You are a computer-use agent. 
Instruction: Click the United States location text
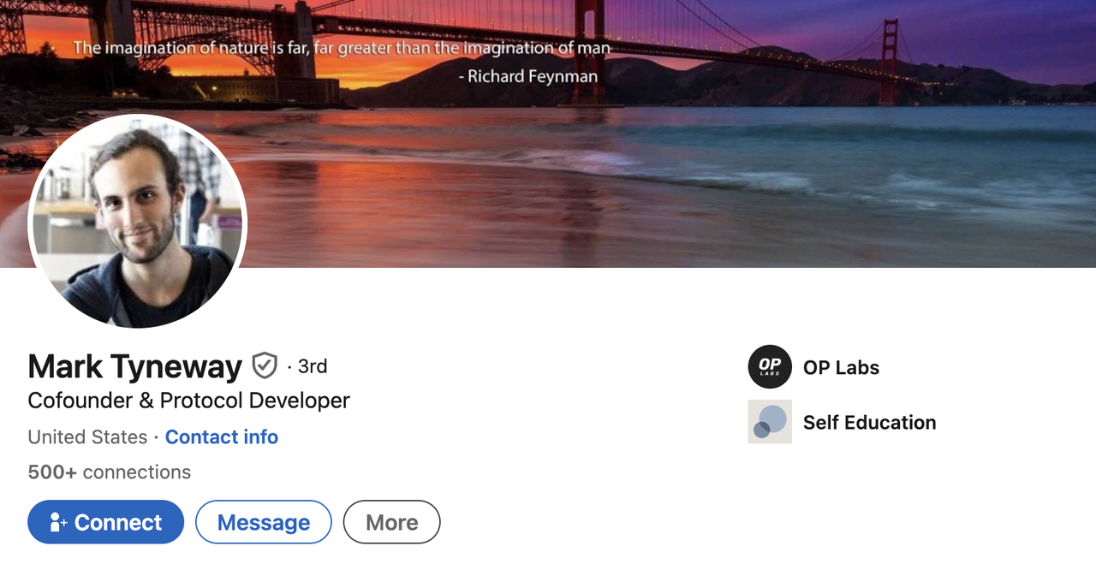[87, 436]
